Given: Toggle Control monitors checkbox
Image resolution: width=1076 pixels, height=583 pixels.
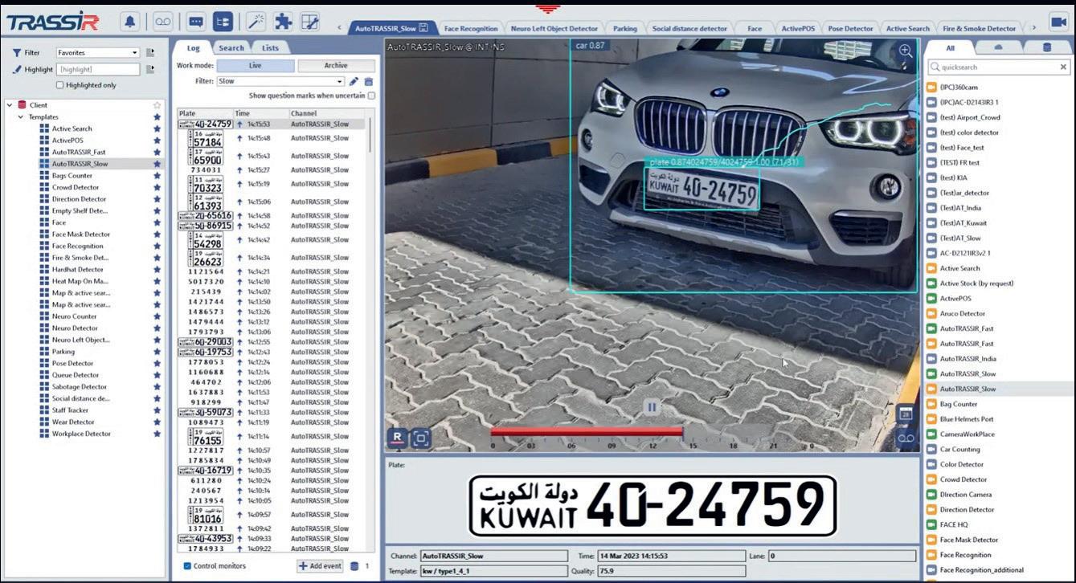Looking at the screenshot, I should click(x=187, y=566).
